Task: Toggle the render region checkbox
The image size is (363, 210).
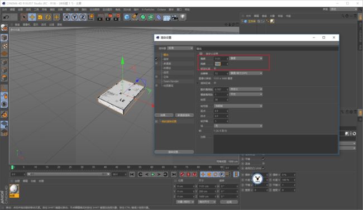Action: (x=215, y=83)
